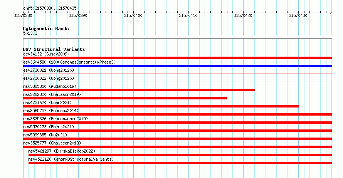
Task: Click the 31570420 ruler coordinate
Action: [x=243, y=15]
